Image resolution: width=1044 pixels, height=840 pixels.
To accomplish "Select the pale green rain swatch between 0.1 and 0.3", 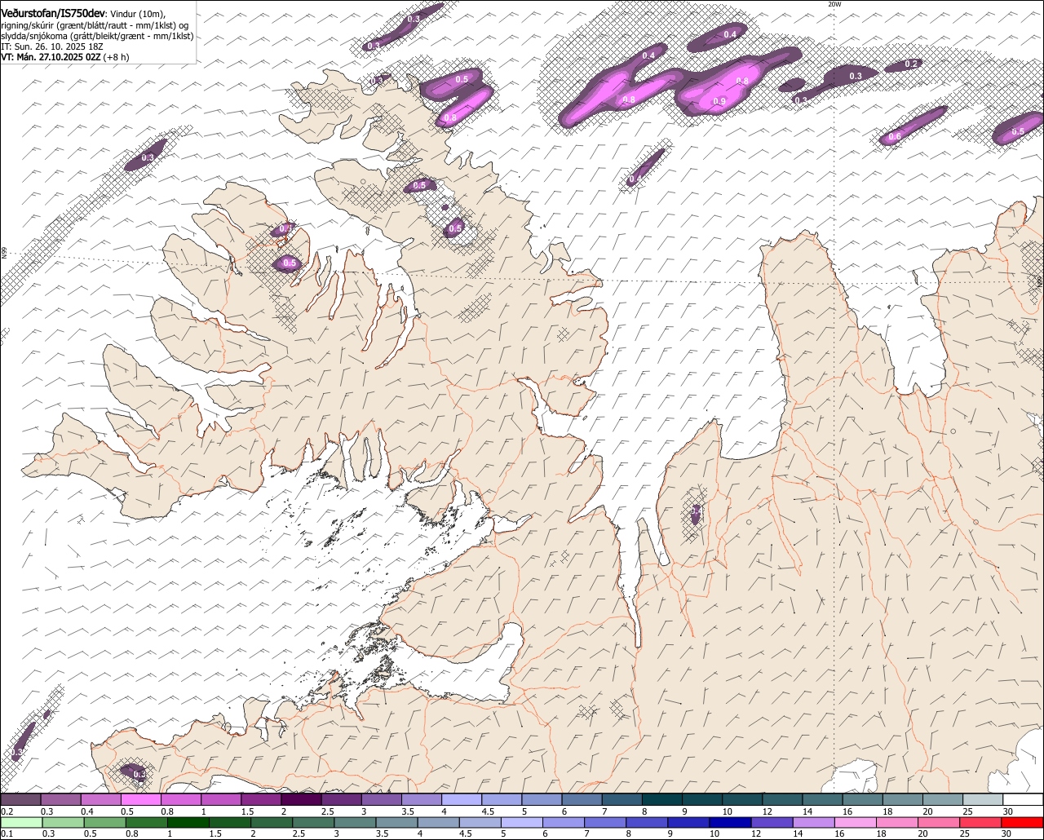I will [21, 823].
